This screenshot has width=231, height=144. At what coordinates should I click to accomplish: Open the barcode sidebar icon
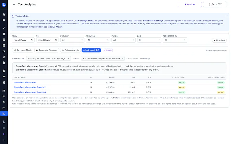click(x=4, y=128)
